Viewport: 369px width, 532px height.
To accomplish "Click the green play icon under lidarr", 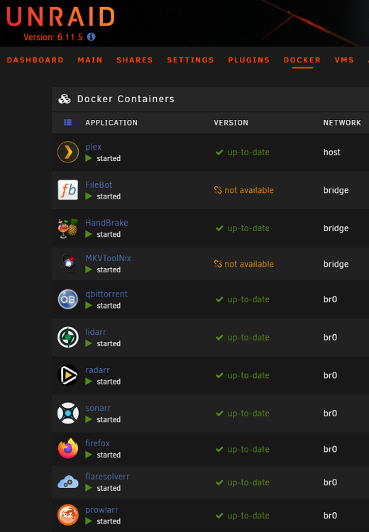I will tap(89, 344).
